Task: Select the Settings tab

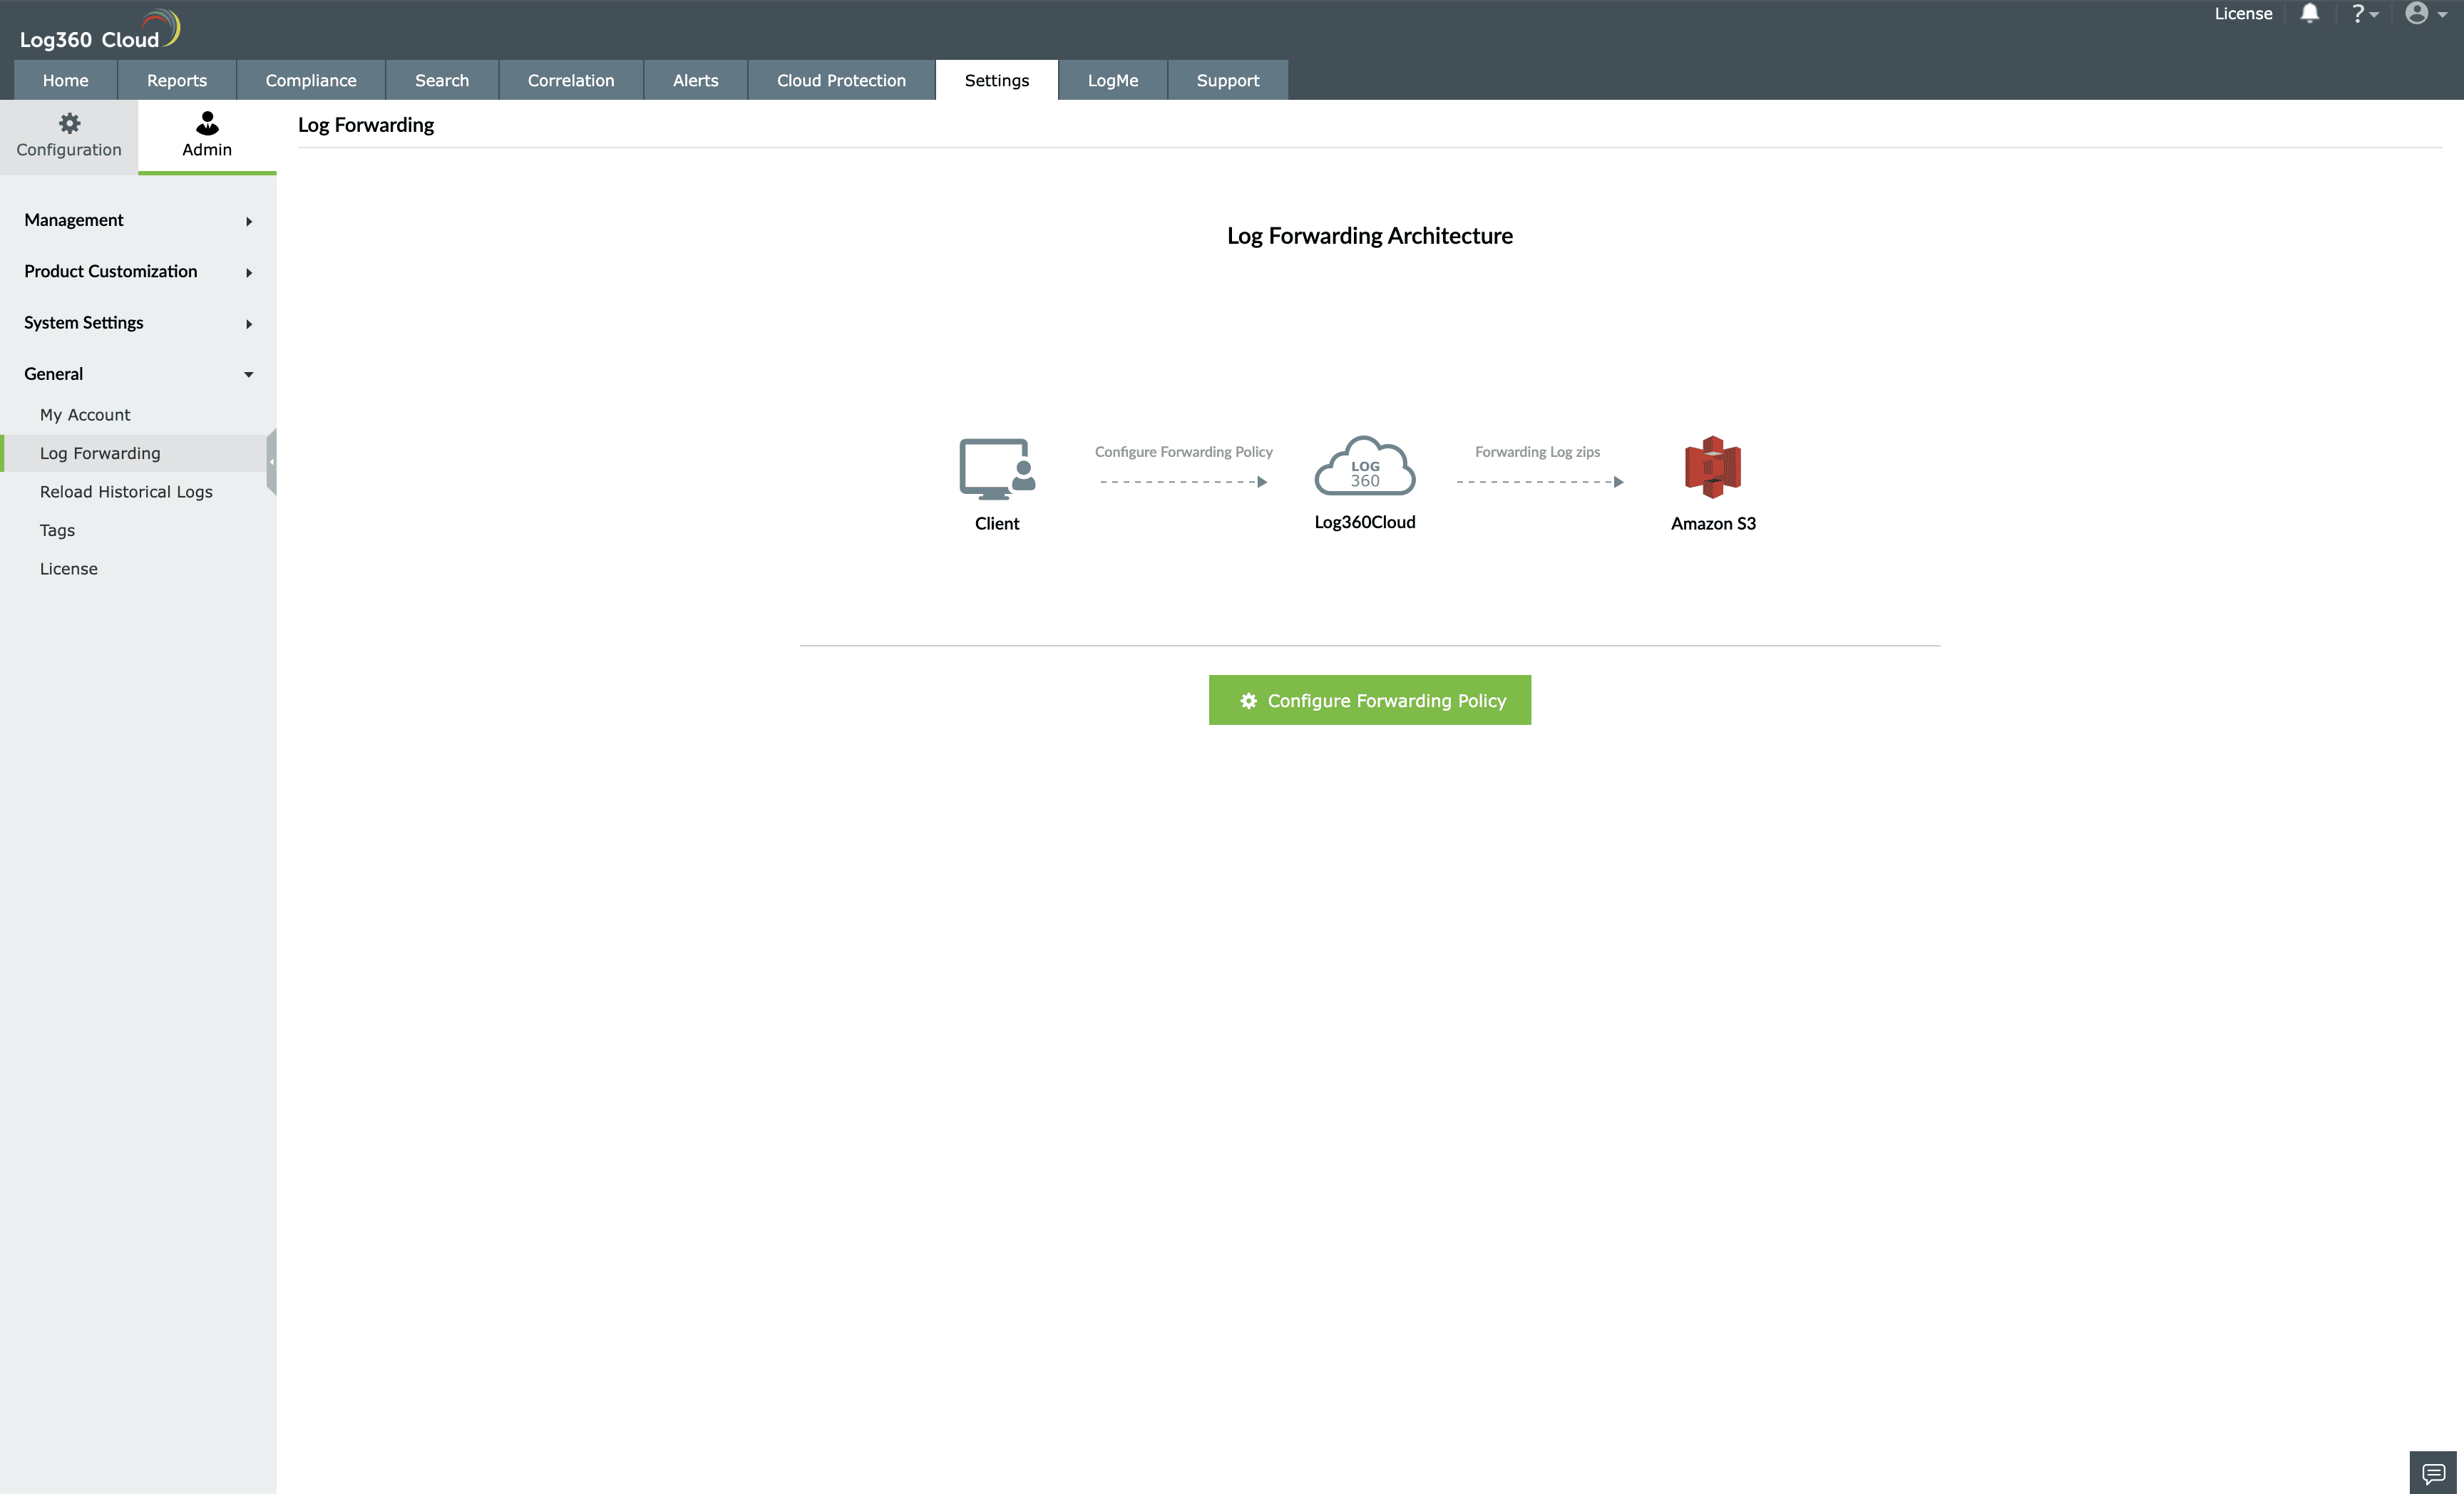Action: click(x=997, y=80)
